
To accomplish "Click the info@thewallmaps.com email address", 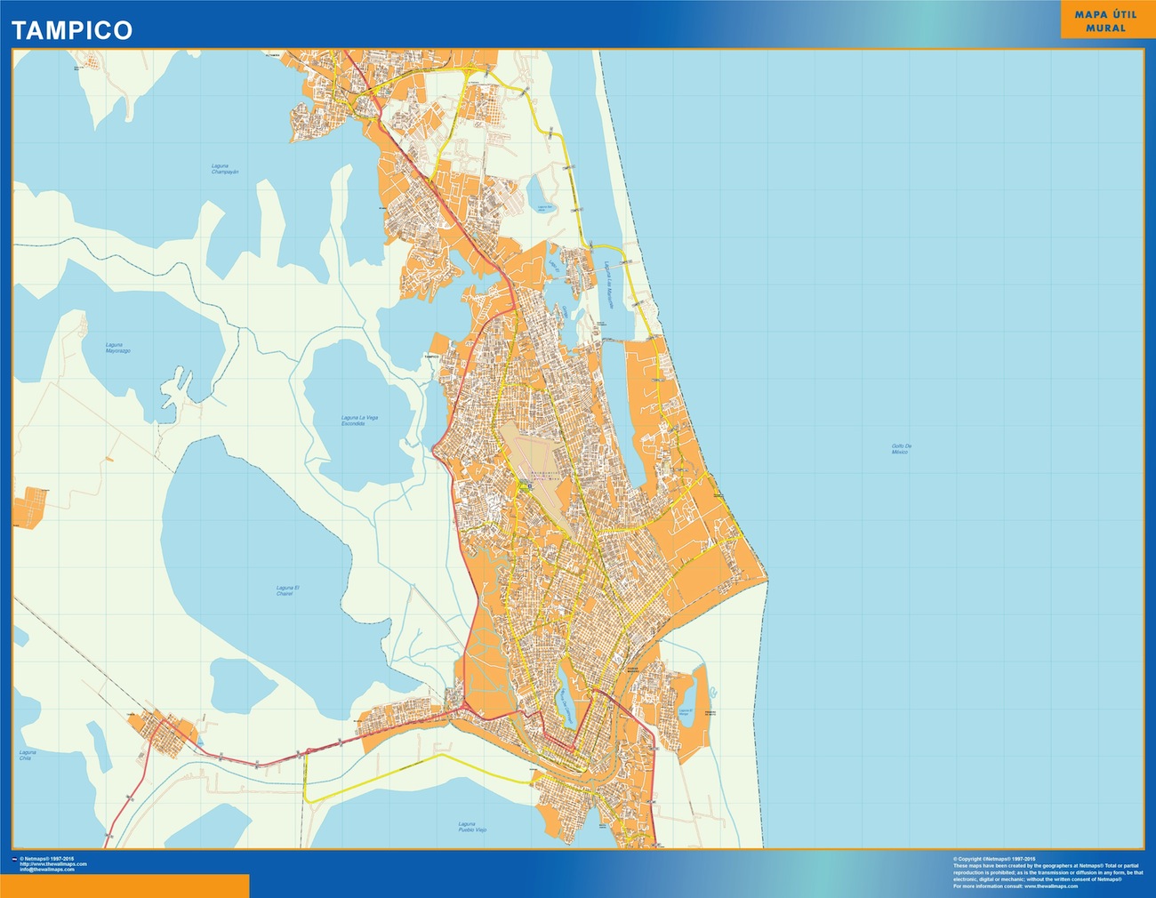I will coord(50,870).
